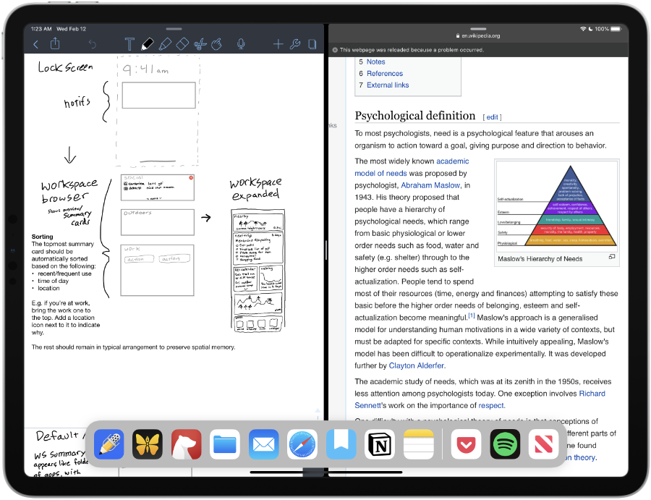The height and width of the screenshot is (500, 651).
Task: Open the 'respect' link
Action: tap(491, 405)
